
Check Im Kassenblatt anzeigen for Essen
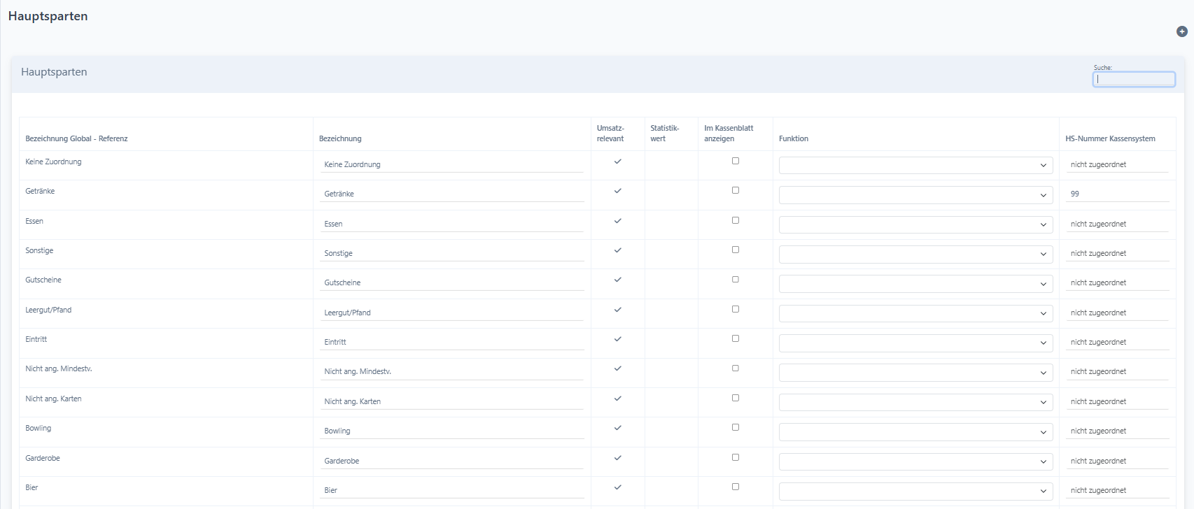pos(736,220)
